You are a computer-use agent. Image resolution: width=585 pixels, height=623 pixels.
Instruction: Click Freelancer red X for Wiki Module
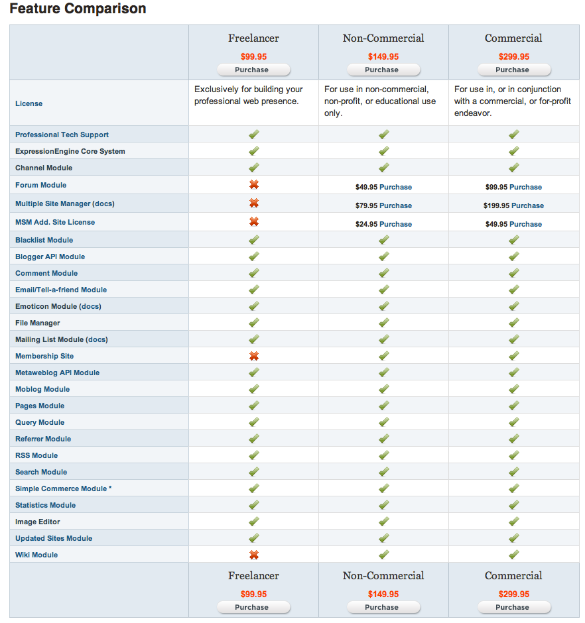tap(253, 555)
